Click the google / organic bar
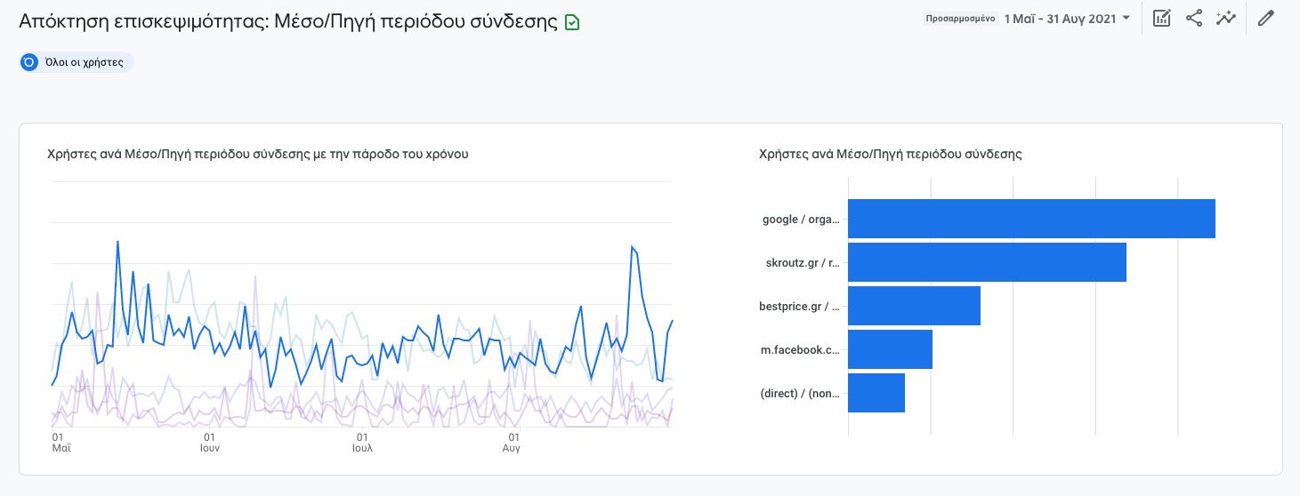This screenshot has width=1300, height=496. 1030,219
